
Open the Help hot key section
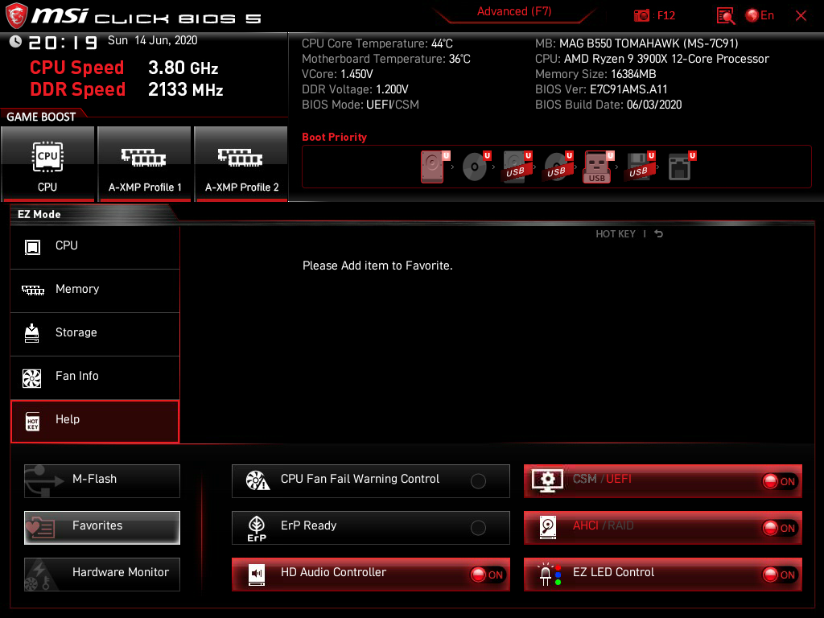[x=95, y=421]
